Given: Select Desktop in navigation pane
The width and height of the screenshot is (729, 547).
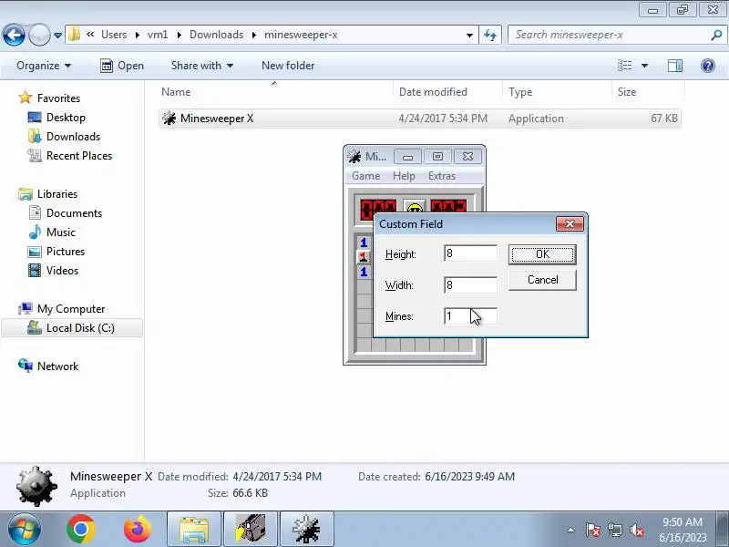Looking at the screenshot, I should click(66, 118).
